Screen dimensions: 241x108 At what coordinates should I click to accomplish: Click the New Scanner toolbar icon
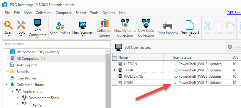(83, 25)
